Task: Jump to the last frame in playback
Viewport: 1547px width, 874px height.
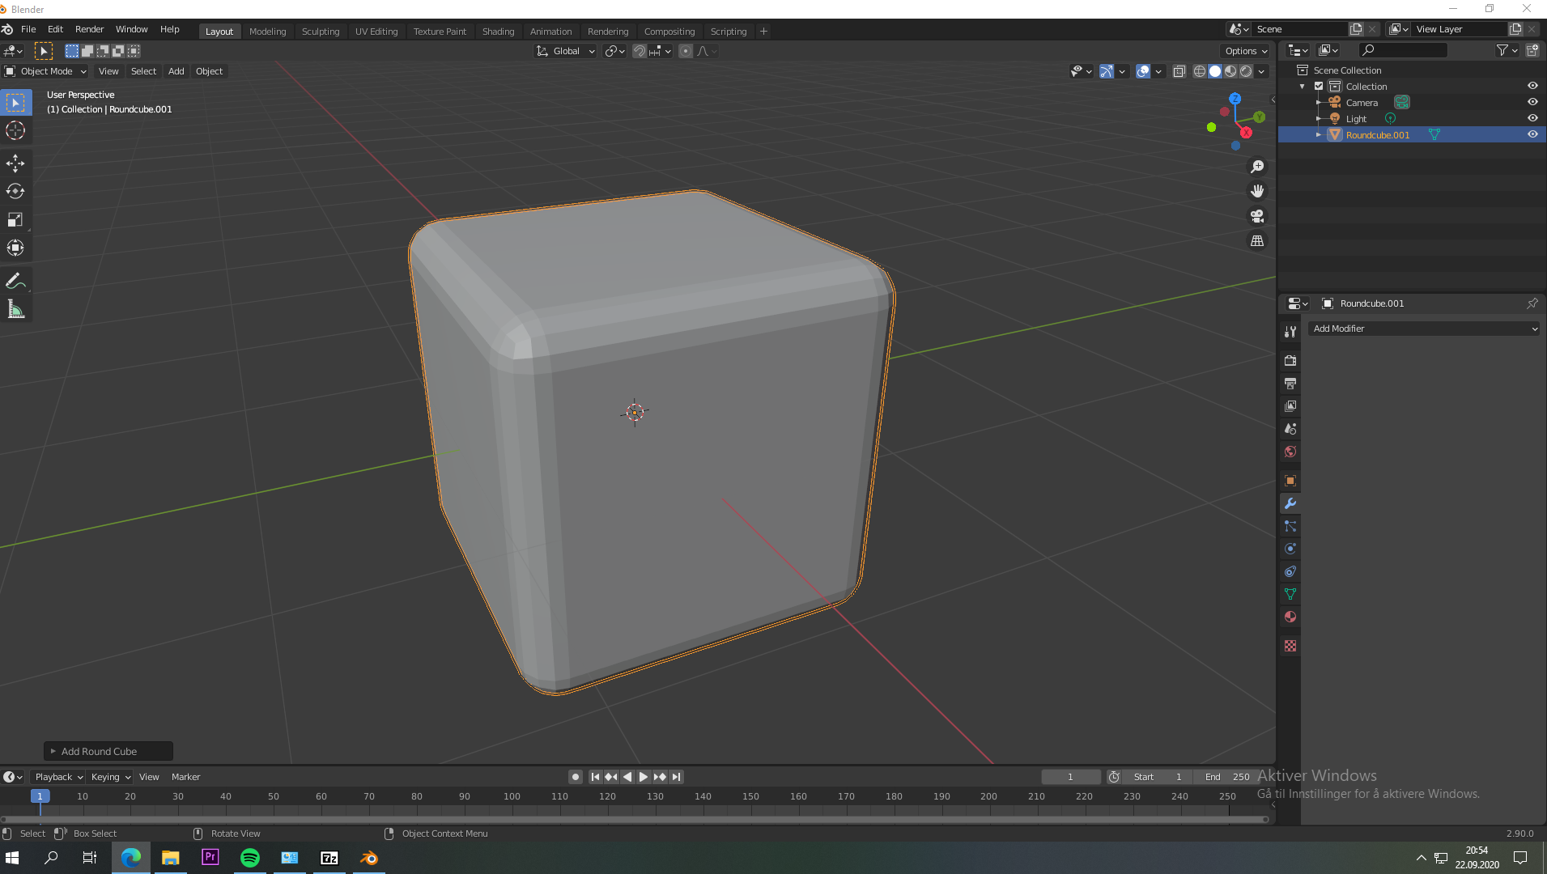Action: coord(676,776)
